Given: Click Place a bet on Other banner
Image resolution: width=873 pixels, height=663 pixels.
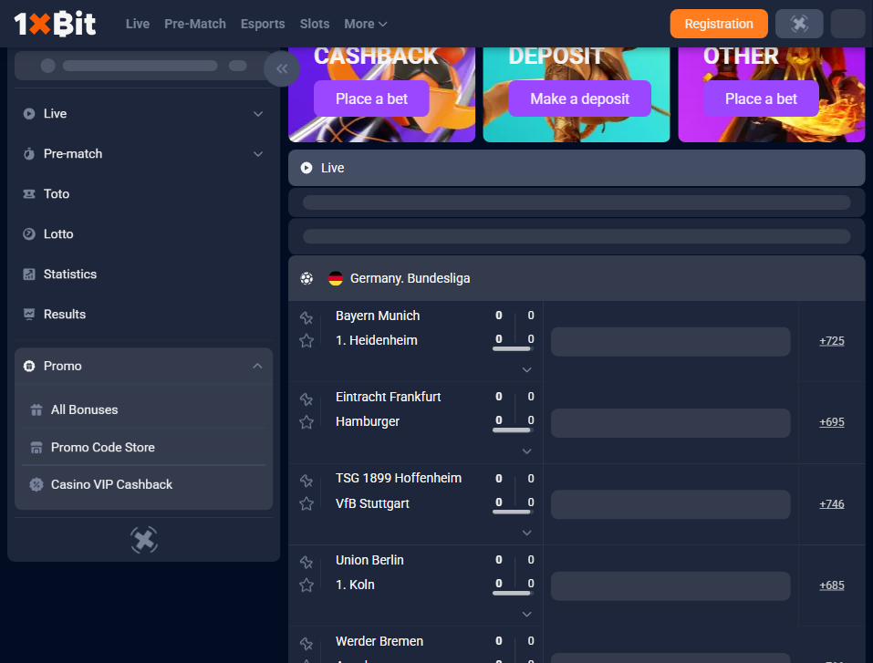Looking at the screenshot, I should tap(761, 98).
